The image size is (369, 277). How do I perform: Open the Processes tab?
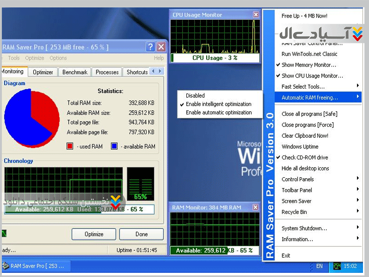coord(107,72)
